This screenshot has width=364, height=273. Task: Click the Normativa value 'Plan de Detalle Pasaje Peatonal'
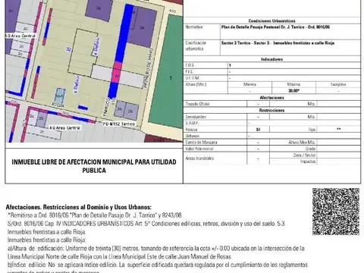point(275,27)
